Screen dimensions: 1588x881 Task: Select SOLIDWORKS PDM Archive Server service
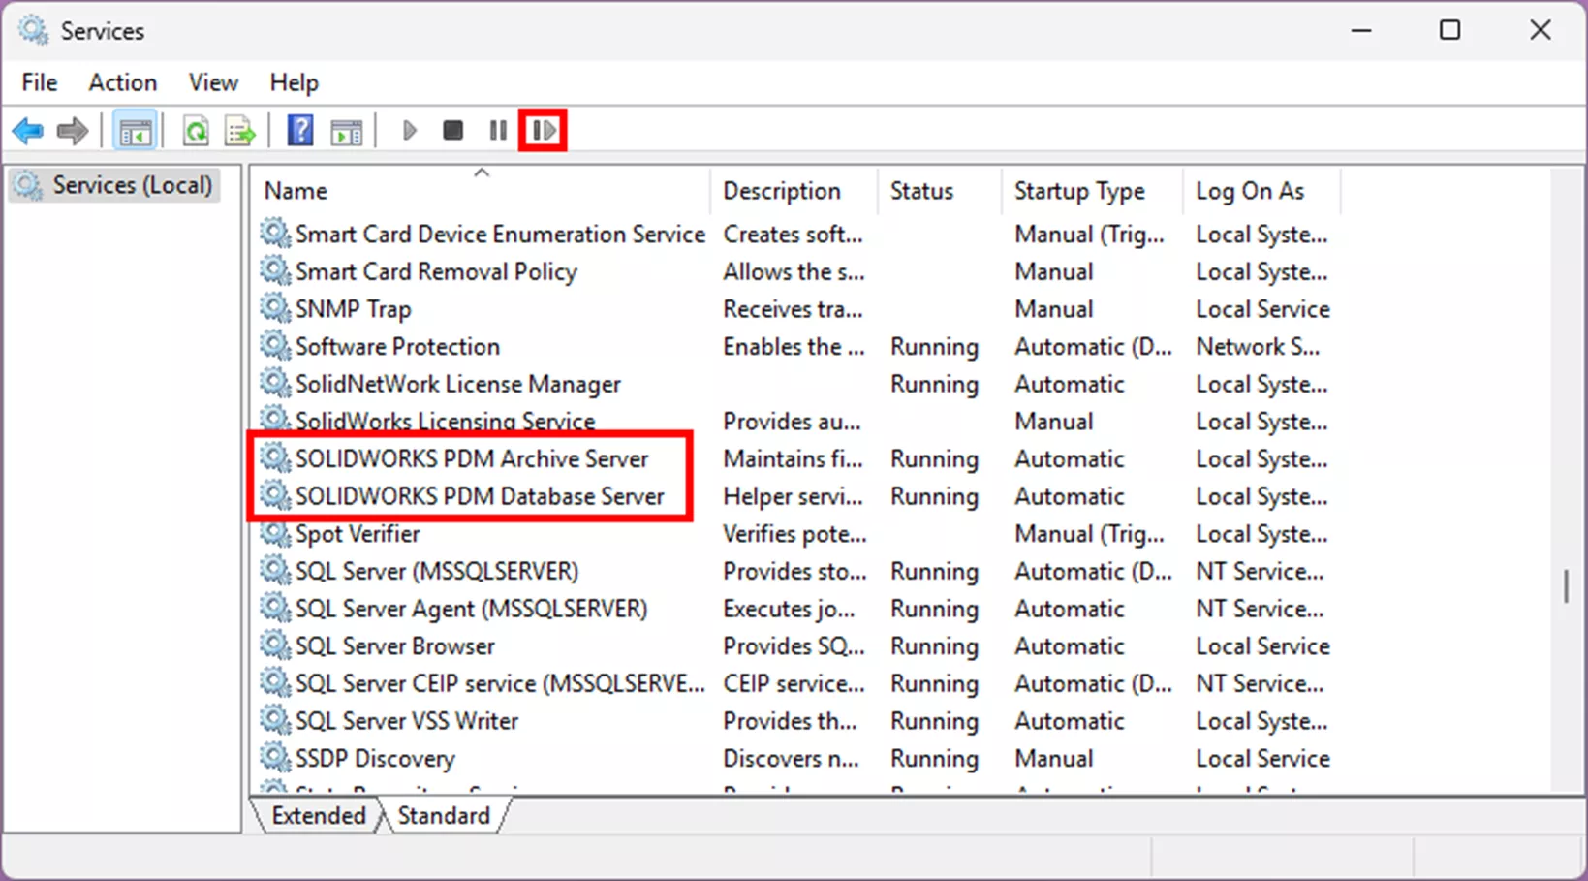click(x=794, y=458)
